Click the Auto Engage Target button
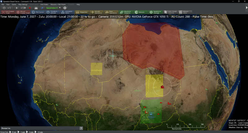The width and height of the screenshot is (248, 133). pyautogui.click(x=8, y=12)
